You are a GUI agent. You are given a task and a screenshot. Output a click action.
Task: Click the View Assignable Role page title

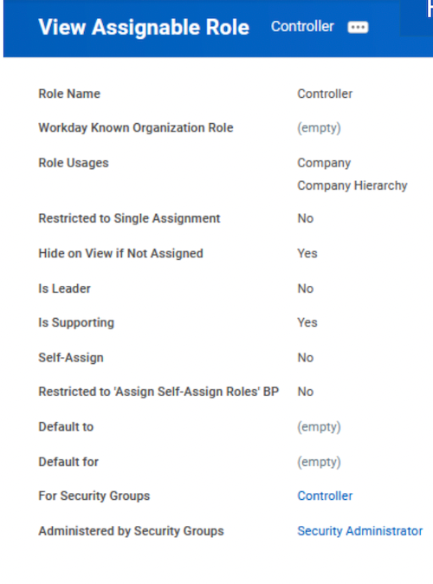coord(144,27)
